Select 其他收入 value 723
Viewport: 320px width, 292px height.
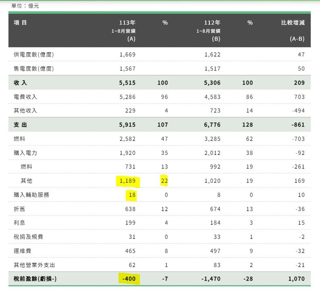pos(215,110)
